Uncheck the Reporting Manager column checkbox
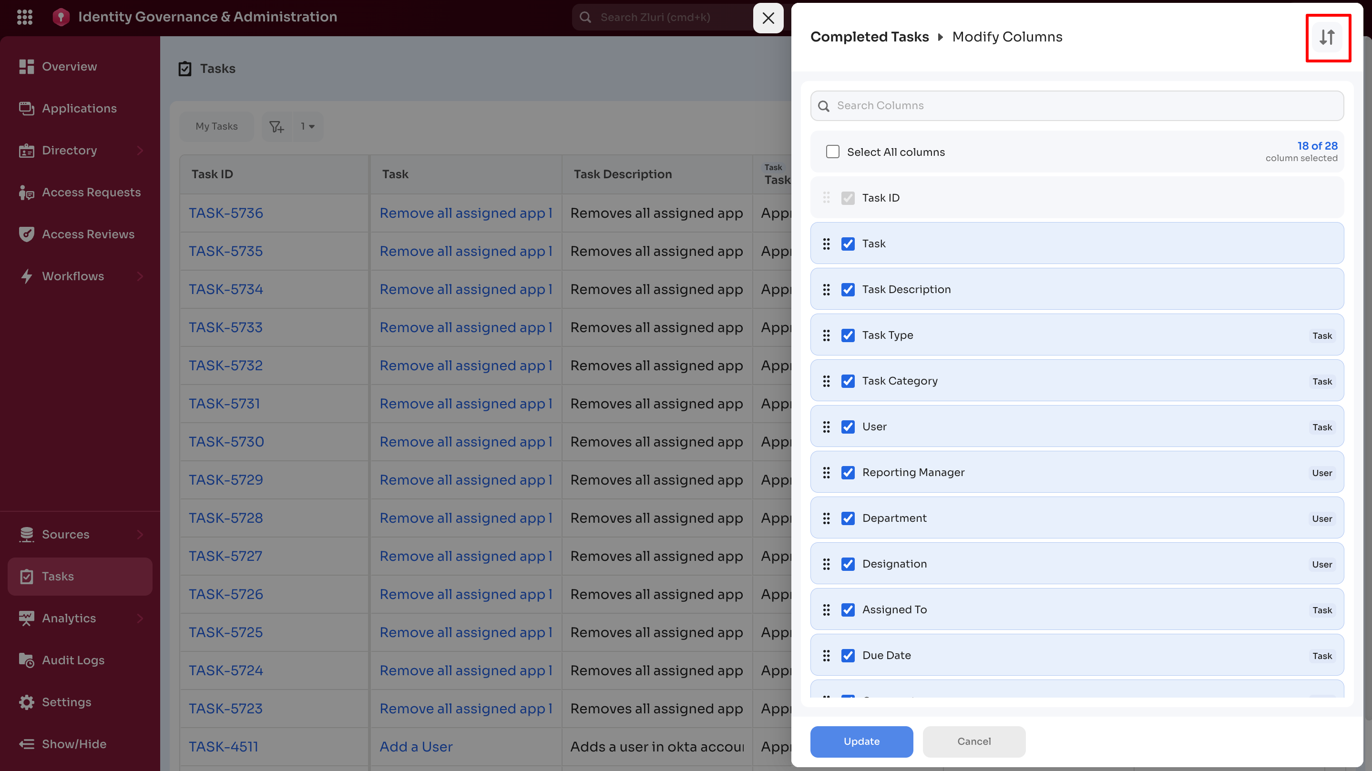The image size is (1372, 771). (848, 472)
